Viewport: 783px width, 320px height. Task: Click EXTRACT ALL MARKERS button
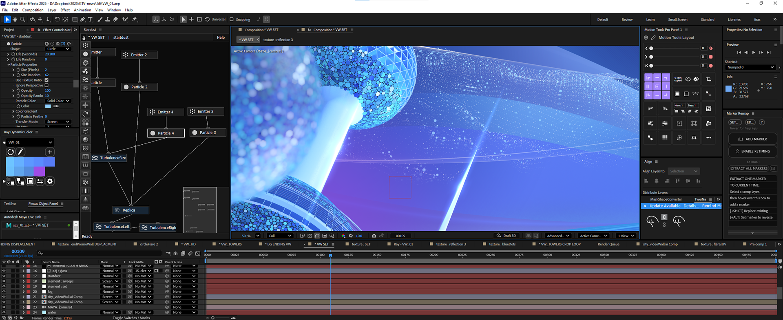click(749, 168)
